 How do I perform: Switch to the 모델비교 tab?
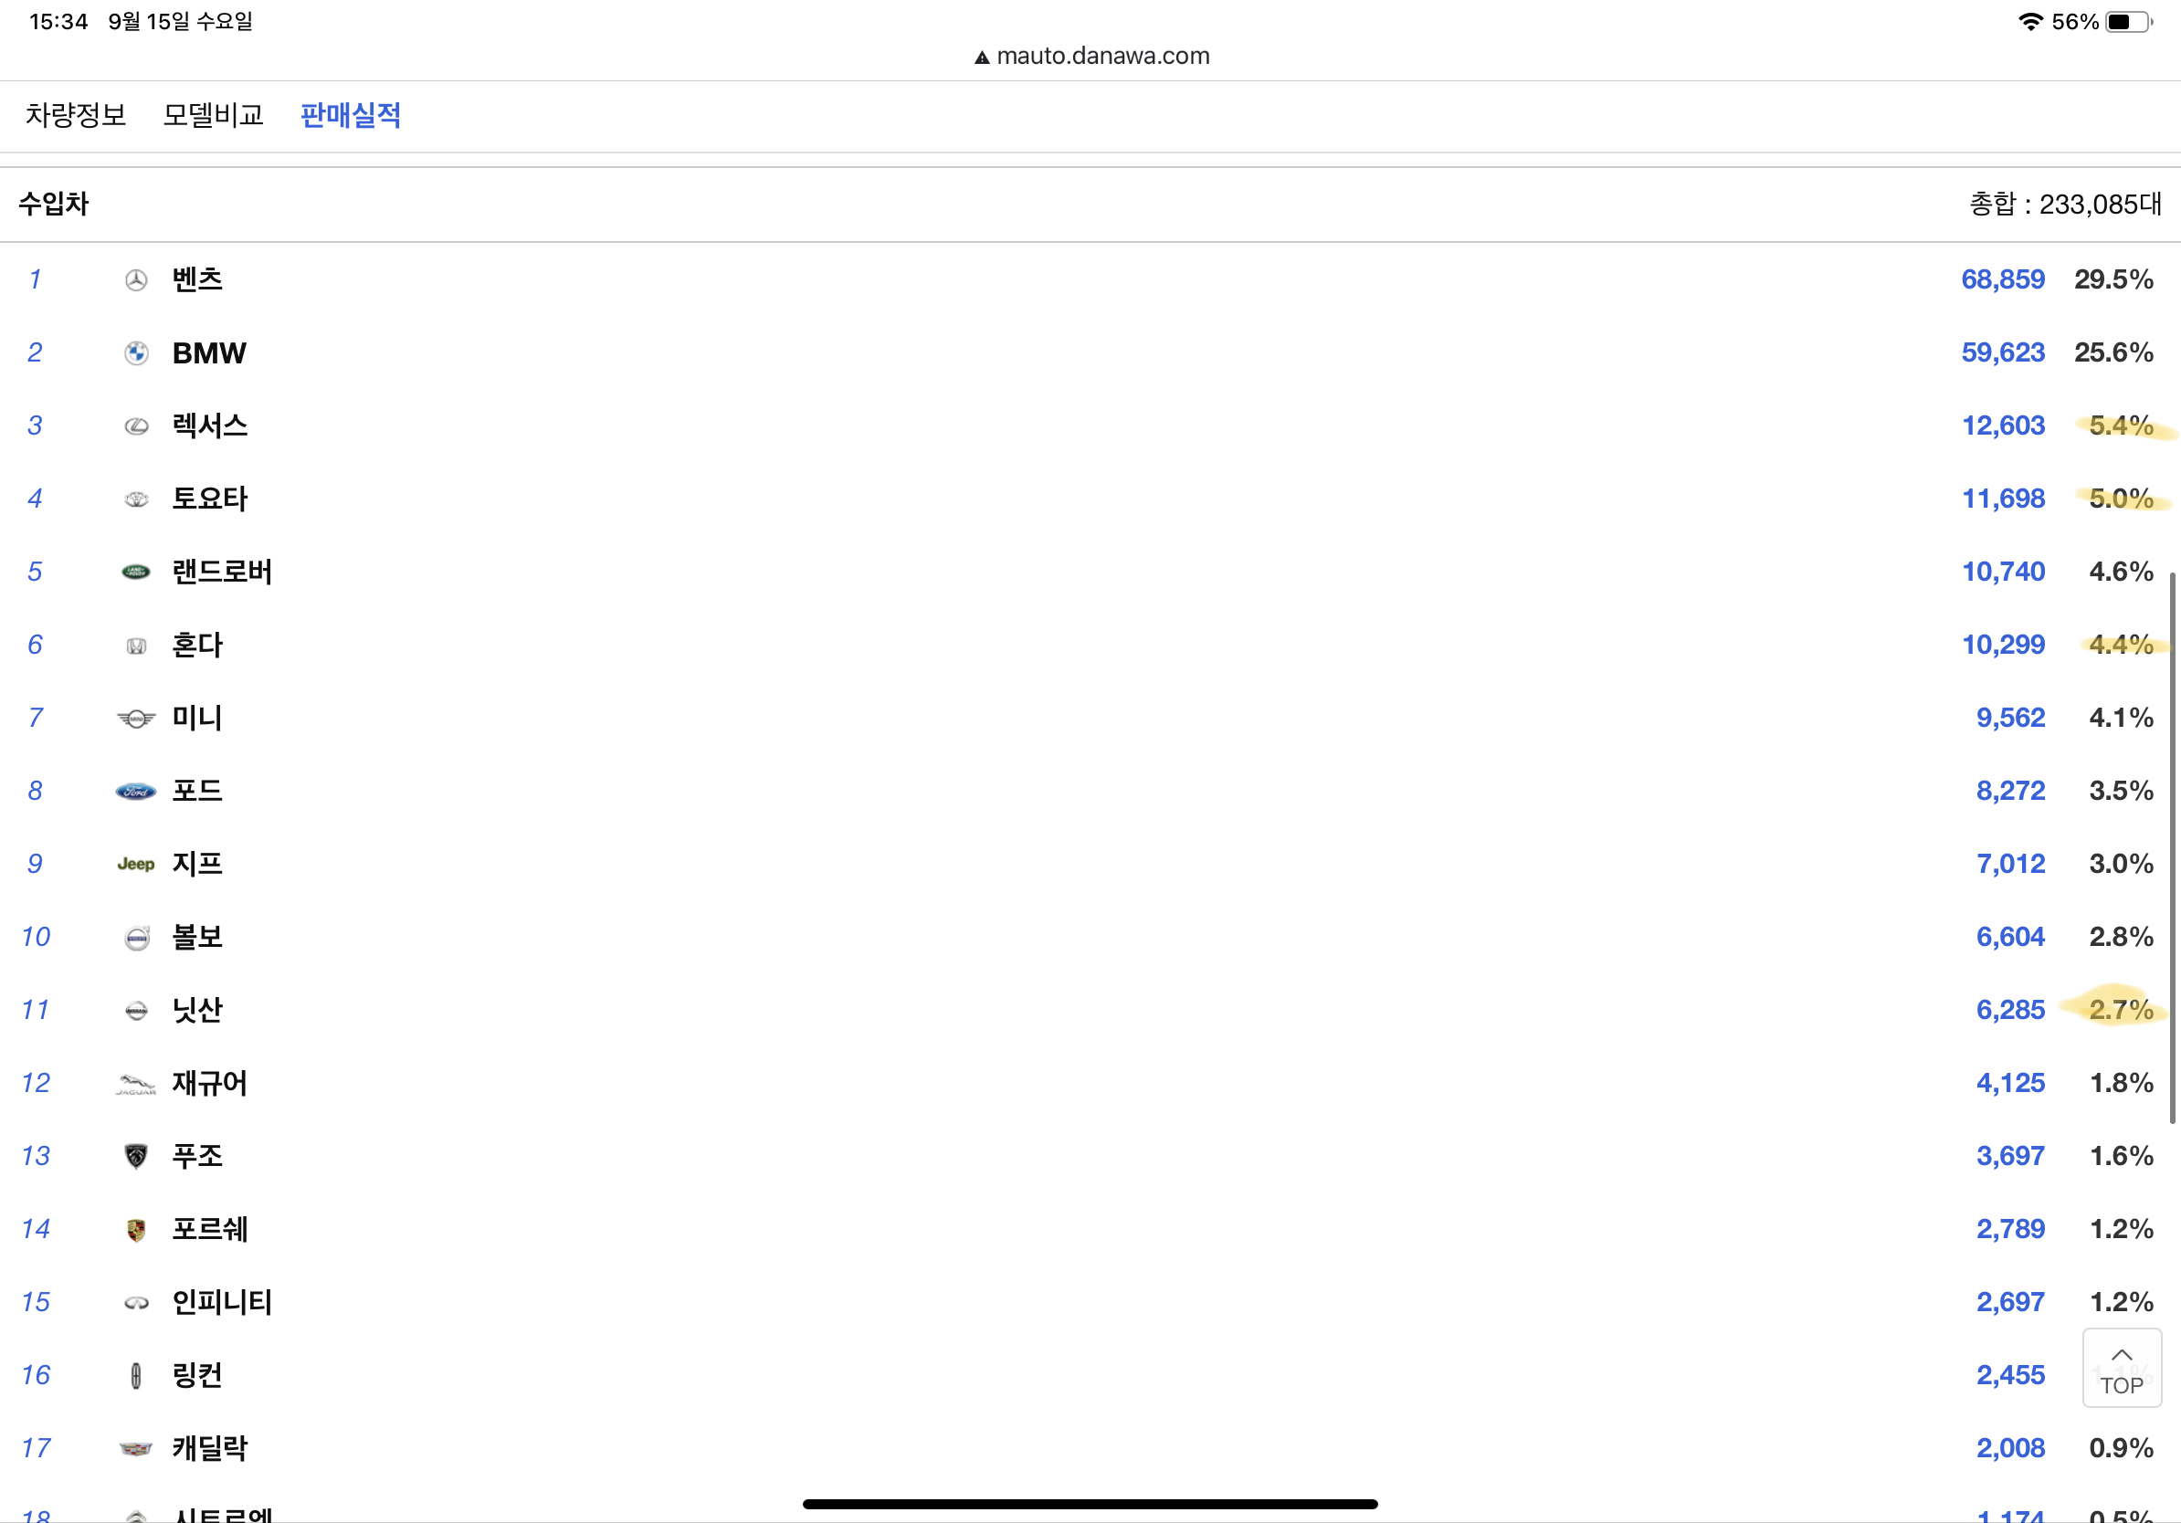click(213, 115)
